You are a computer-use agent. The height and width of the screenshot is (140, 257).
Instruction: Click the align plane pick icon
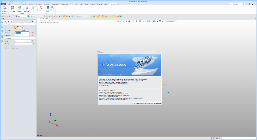click(33, 44)
